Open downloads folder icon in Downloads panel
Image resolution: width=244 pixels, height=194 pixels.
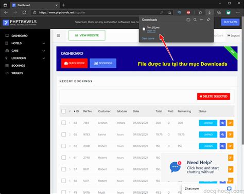[188, 20]
